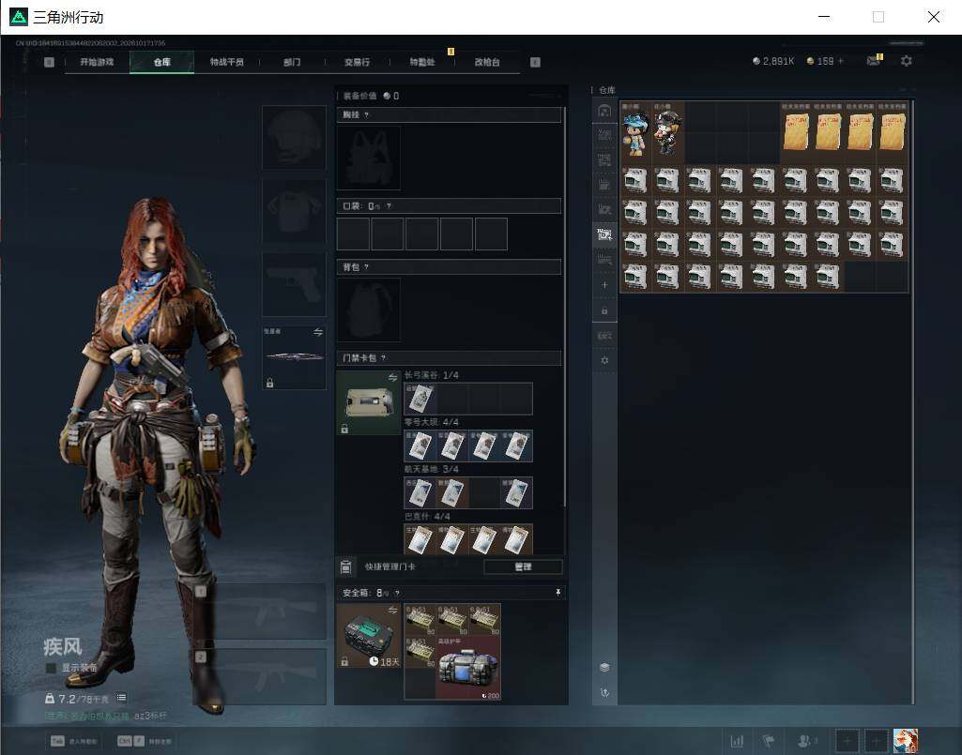Select the empty chest rig slot
Viewport: 962px width, 755px height.
click(369, 159)
